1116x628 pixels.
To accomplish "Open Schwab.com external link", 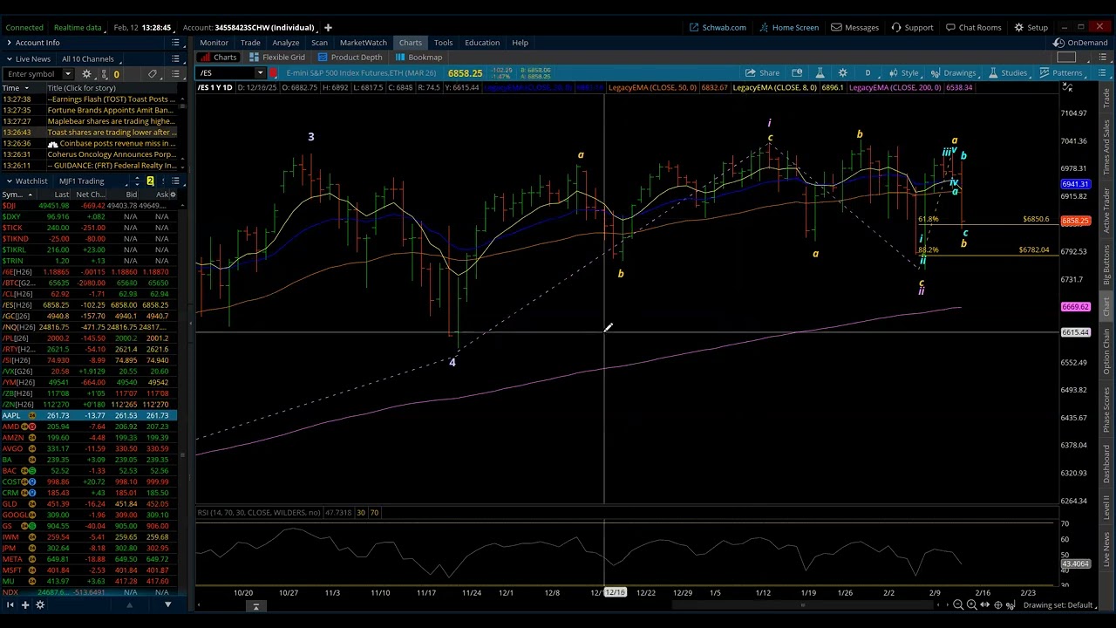I will tap(718, 27).
